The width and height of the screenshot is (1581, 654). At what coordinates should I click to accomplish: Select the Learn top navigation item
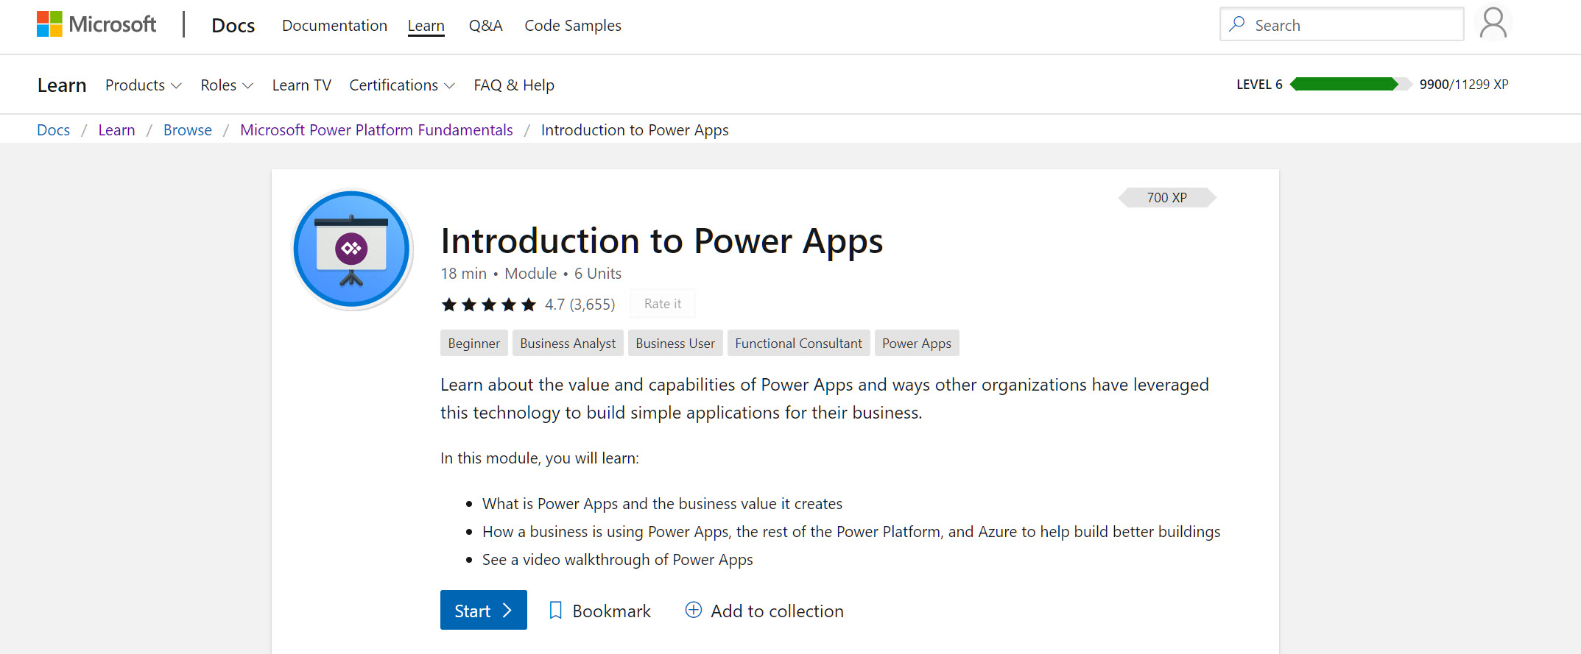coord(426,26)
